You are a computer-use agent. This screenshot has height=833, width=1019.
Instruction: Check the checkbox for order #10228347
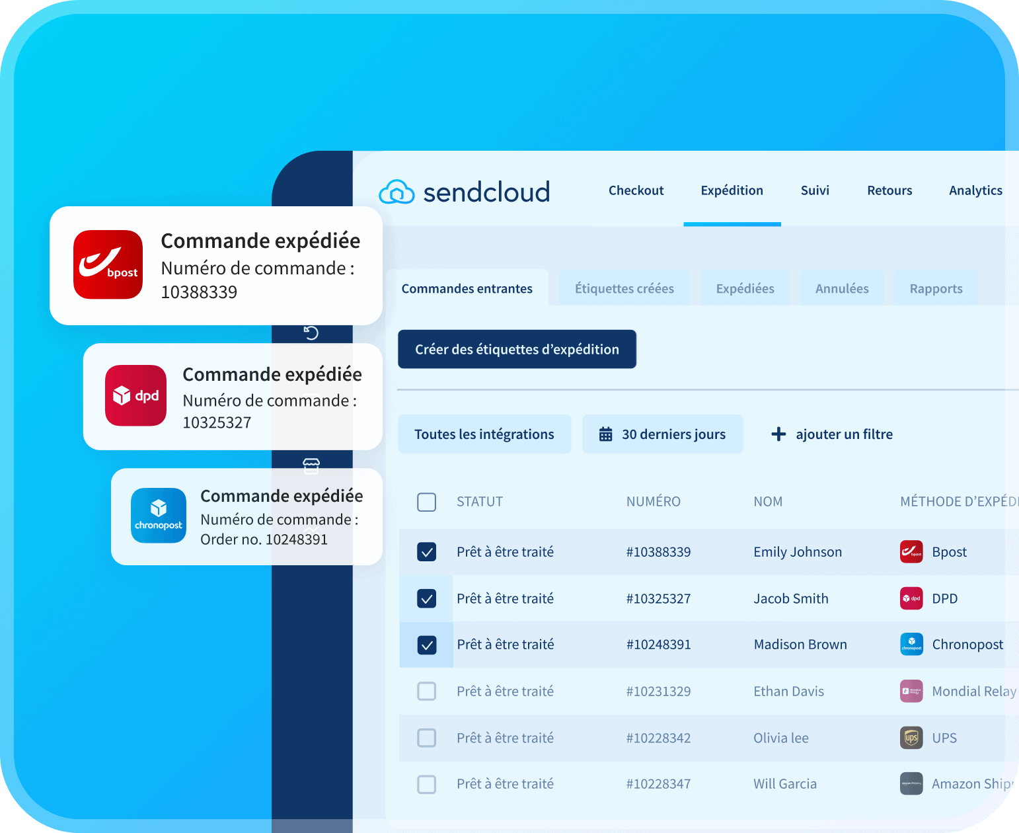427,785
